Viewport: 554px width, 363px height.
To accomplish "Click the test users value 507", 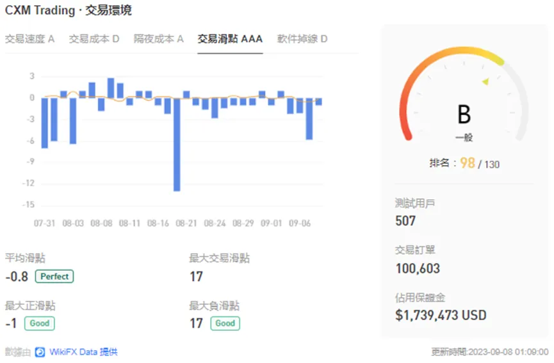I will point(405,221).
